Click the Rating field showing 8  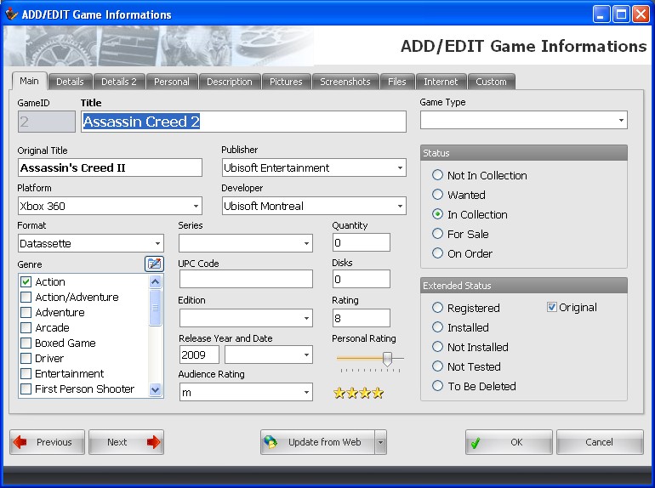[362, 318]
